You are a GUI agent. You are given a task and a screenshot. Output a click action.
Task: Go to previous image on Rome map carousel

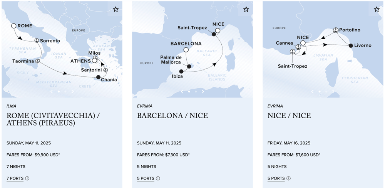pyautogui.click(x=52, y=91)
